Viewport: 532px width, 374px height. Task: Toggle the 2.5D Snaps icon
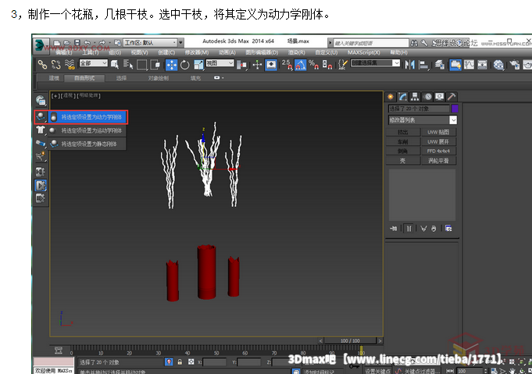click(287, 65)
